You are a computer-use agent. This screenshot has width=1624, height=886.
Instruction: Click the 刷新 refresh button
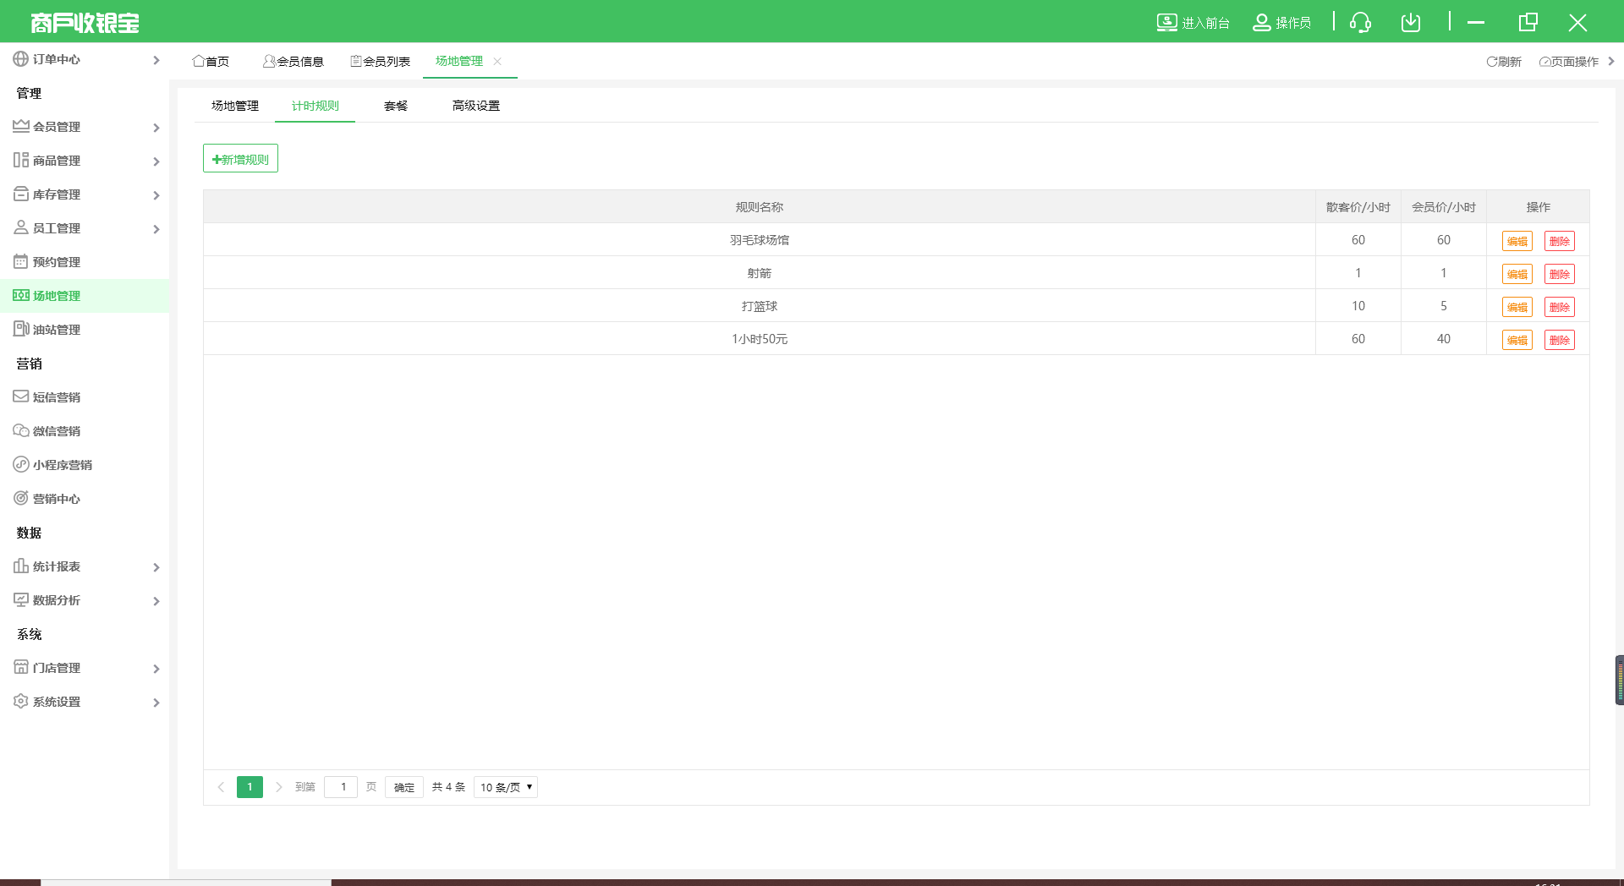[x=1504, y=62]
